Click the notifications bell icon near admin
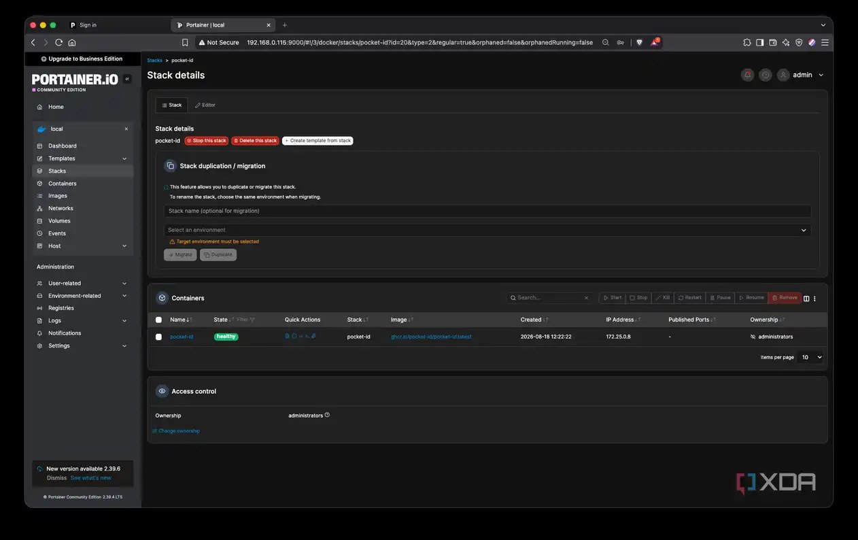Screen dimensions: 858x540 (x=748, y=75)
